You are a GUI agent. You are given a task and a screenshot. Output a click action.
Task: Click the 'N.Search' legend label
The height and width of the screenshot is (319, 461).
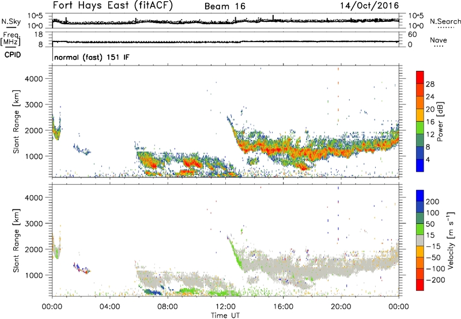pyautogui.click(x=445, y=21)
